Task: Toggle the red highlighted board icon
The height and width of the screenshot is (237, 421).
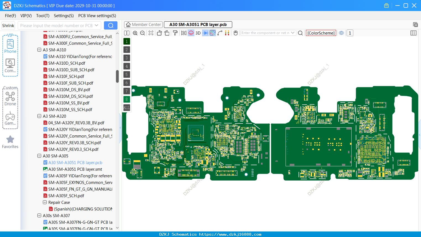Action: (x=191, y=33)
